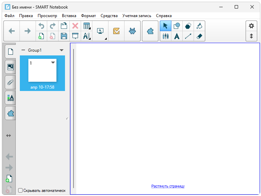Select the page 1 thumbnail
261x196 pixels.
42,70
